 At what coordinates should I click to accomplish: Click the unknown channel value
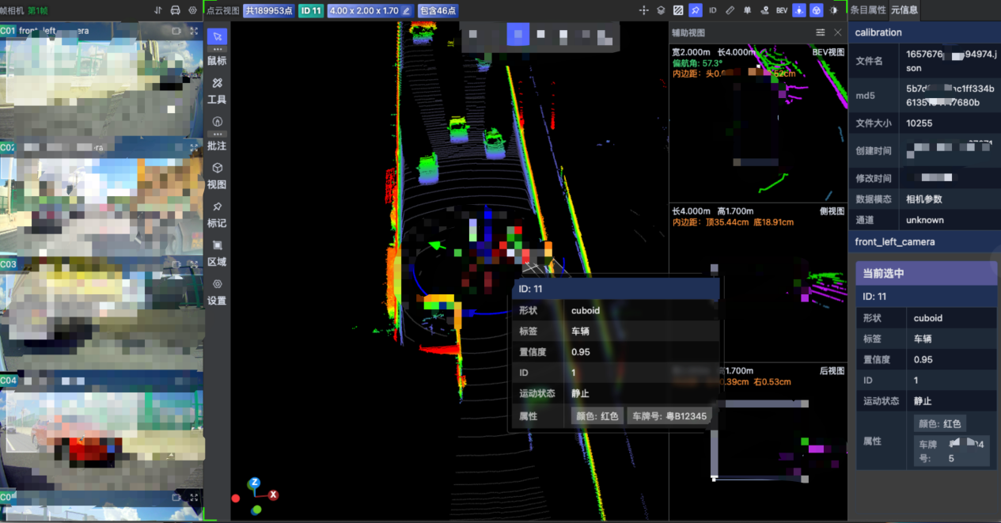click(925, 220)
